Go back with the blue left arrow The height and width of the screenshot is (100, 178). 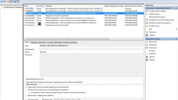(x=2, y=1)
